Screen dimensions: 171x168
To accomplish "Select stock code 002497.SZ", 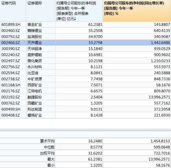I will point(10,61).
